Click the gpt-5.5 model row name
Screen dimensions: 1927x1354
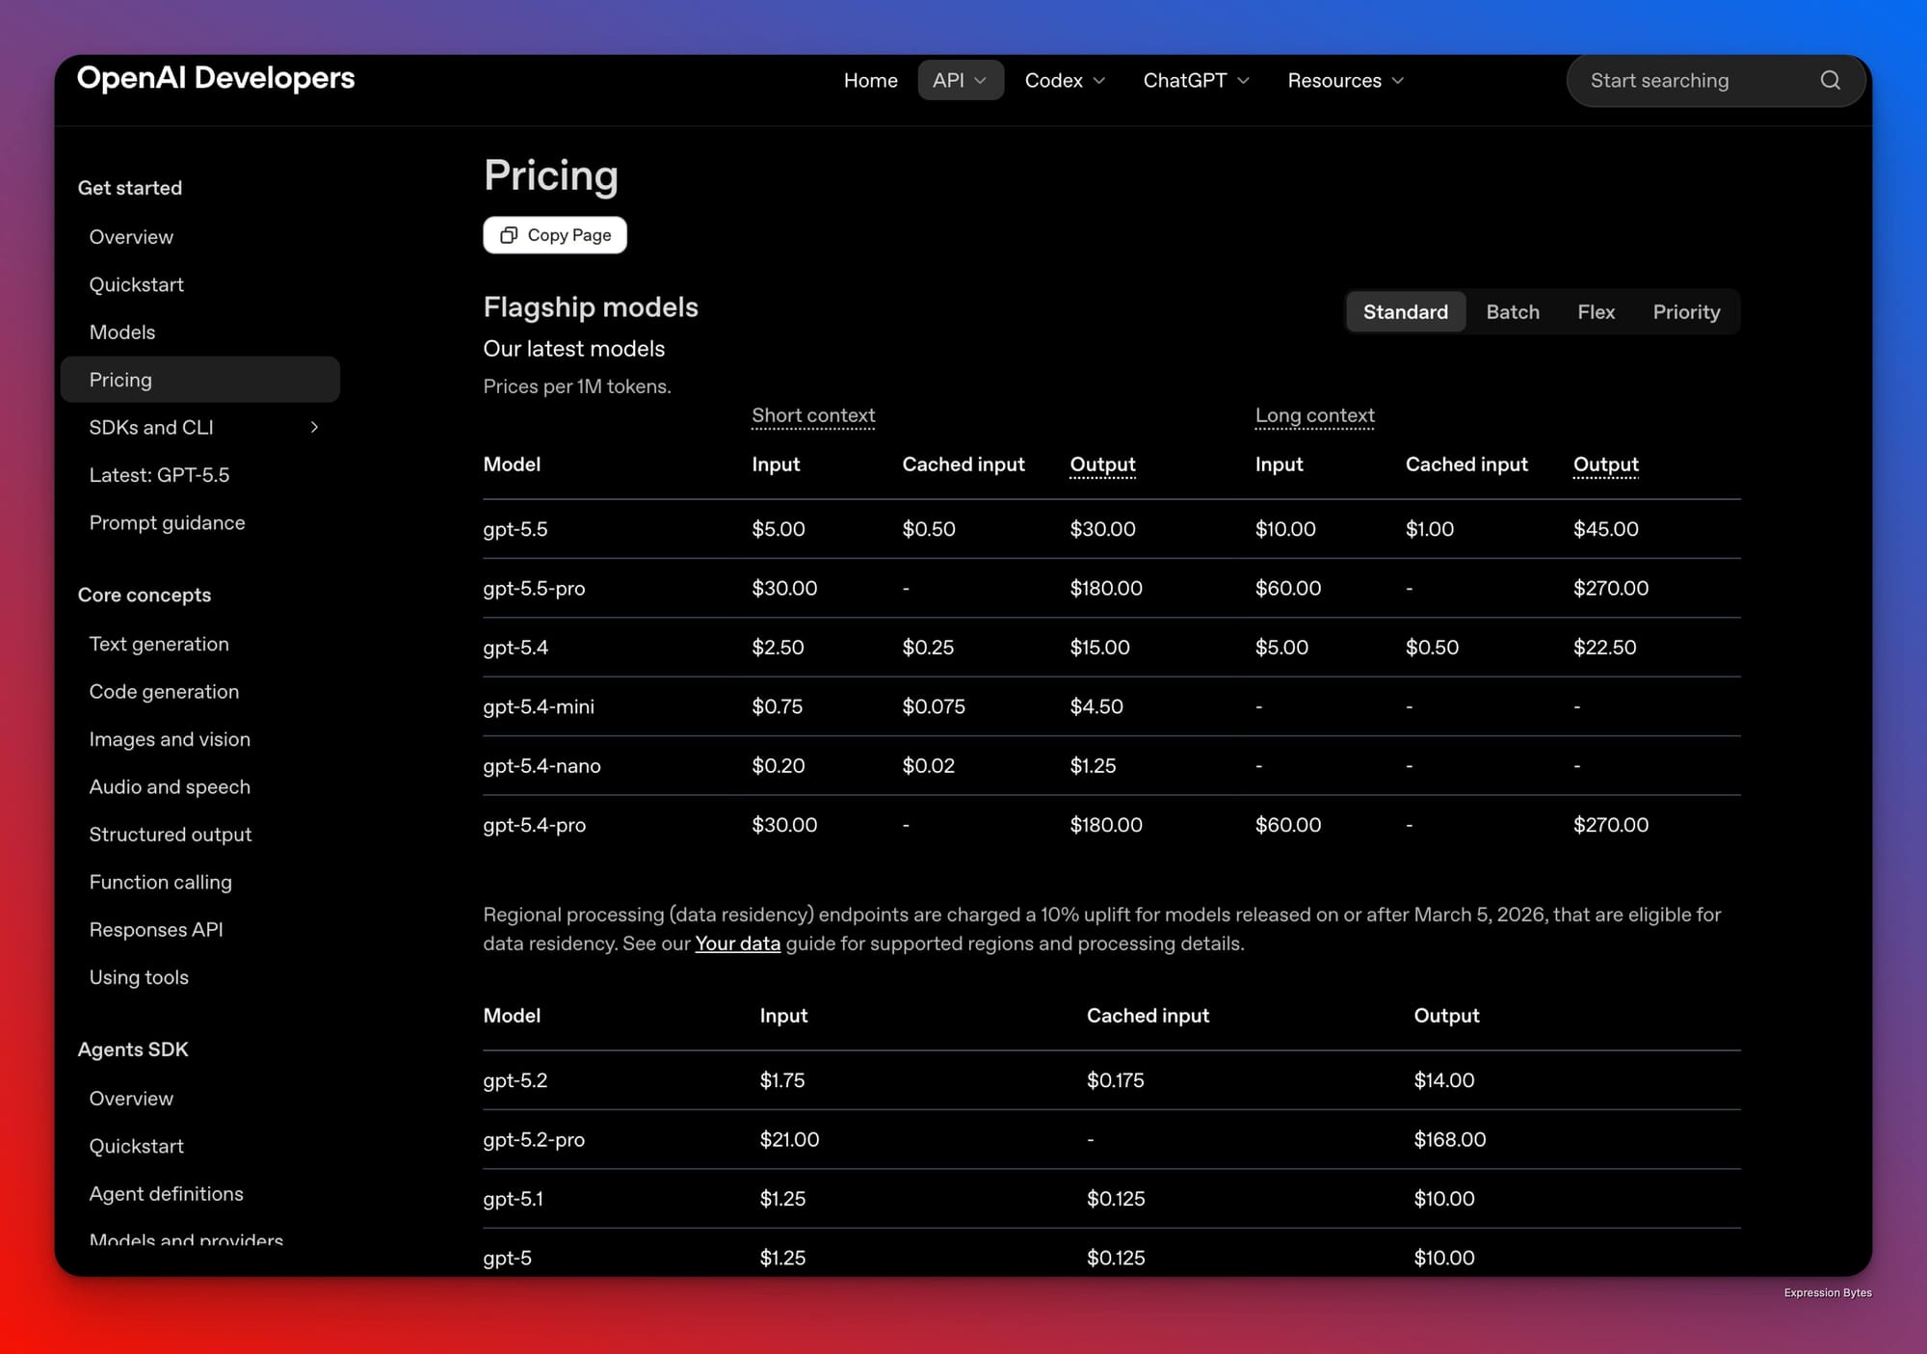pos(515,529)
